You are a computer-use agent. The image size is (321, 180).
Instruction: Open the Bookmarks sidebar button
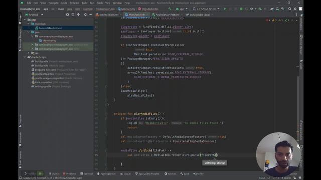pos(20,139)
